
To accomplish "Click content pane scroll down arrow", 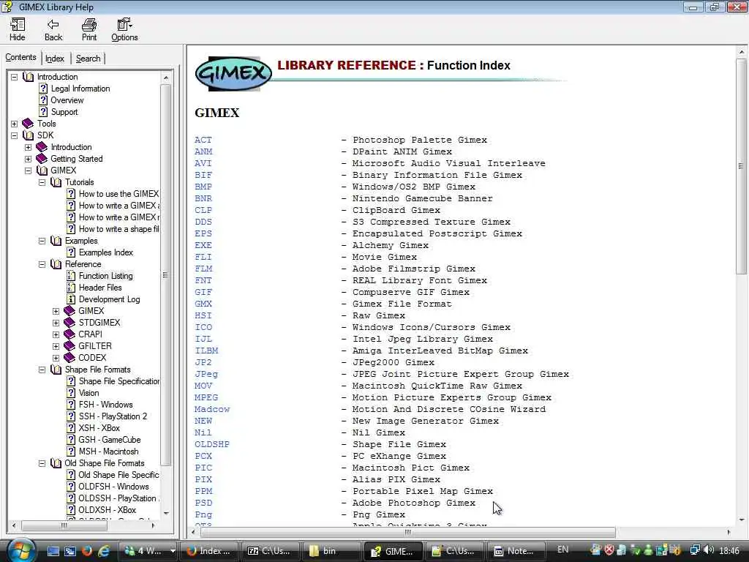I will (x=742, y=520).
